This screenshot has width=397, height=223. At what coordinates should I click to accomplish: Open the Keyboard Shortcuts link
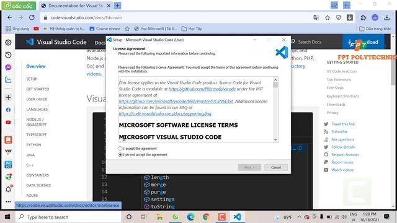343,96
